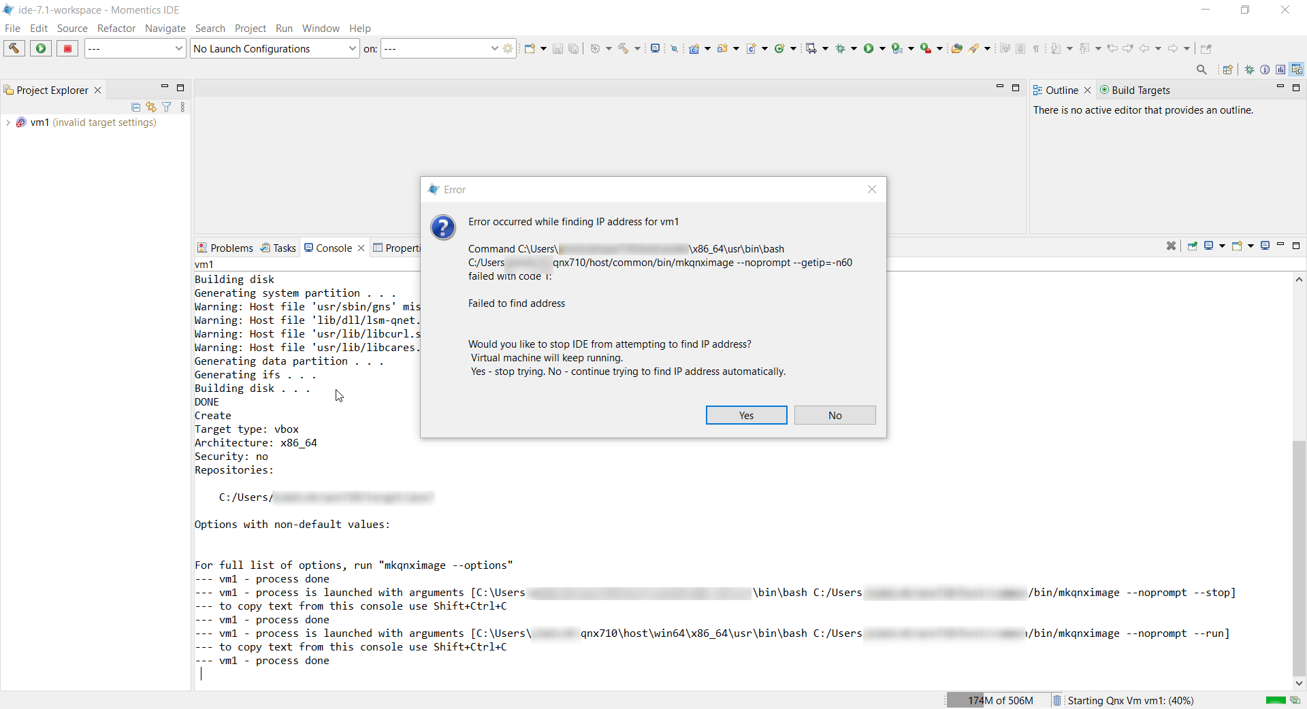Click the hammer Build button in launch bar
Viewport: 1307px width, 709px height.
pos(14,48)
